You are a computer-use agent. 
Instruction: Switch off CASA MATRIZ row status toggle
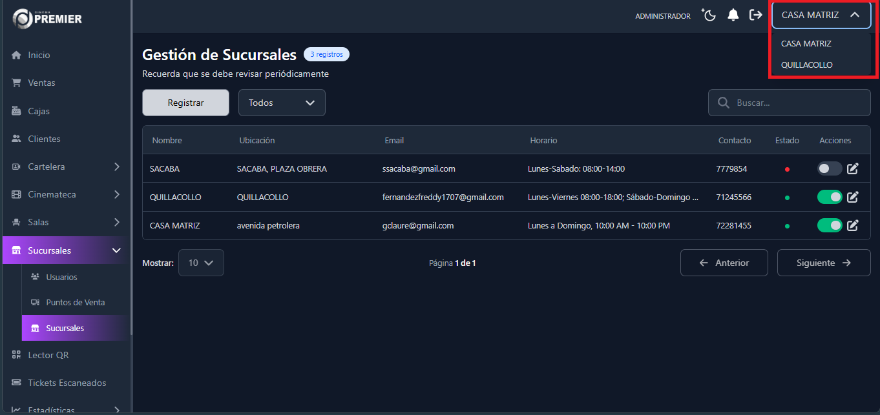point(829,226)
